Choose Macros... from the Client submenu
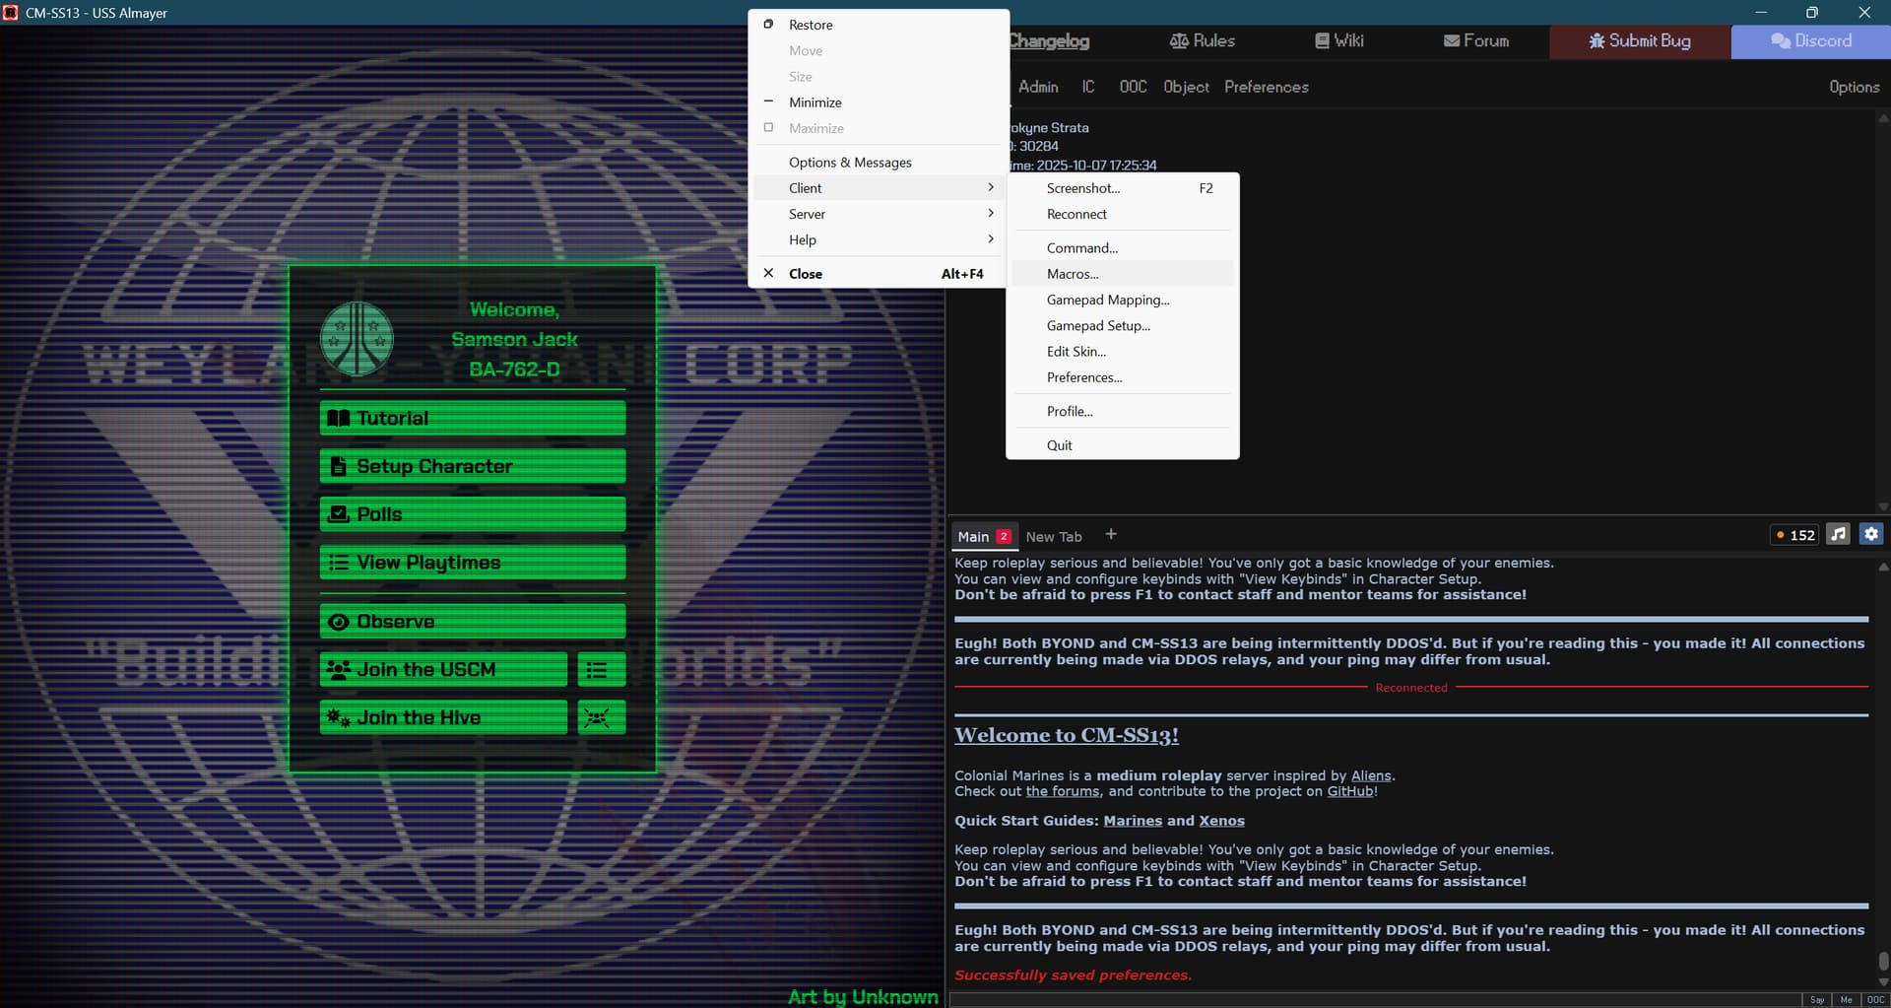1891x1008 pixels. pos(1073,274)
